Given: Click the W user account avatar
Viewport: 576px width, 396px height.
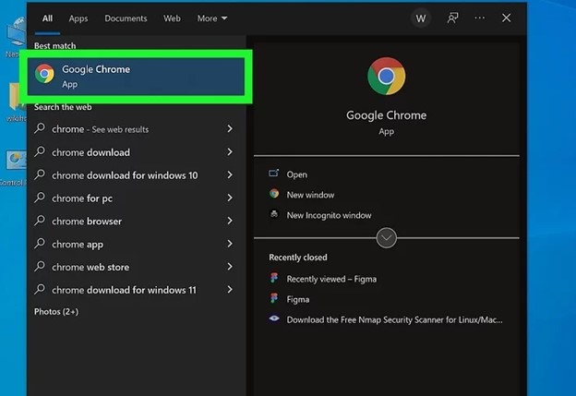Looking at the screenshot, I should [x=421, y=18].
